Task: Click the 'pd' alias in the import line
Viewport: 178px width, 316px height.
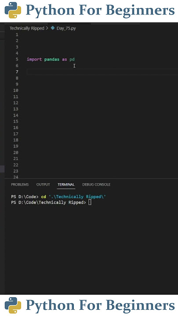Action: coord(72,59)
